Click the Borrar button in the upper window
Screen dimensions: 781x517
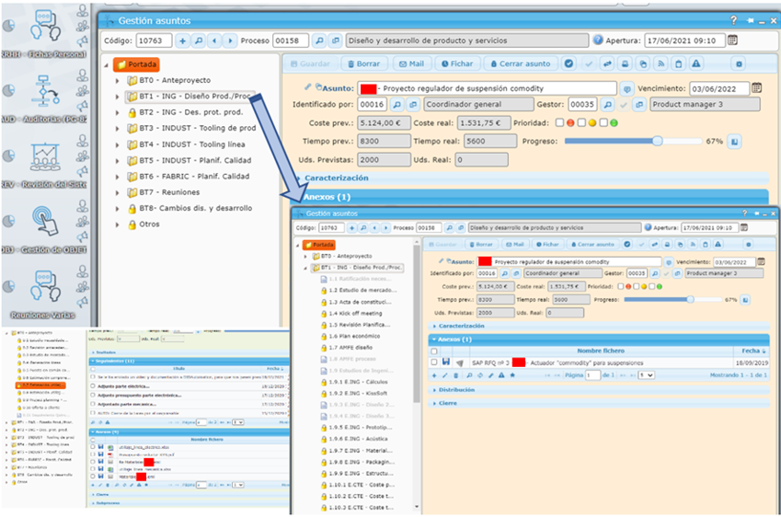pyautogui.click(x=363, y=63)
